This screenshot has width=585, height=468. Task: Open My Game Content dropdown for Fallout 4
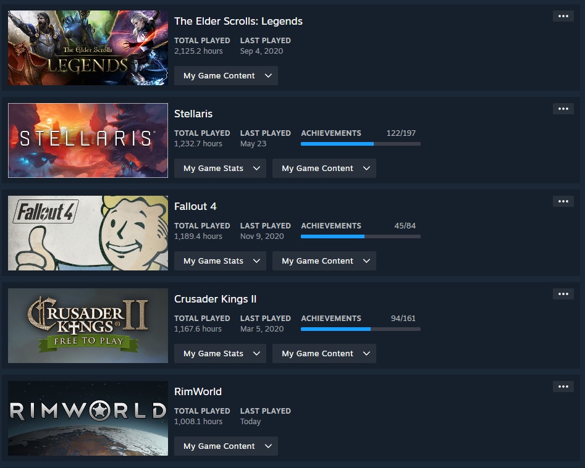324,261
